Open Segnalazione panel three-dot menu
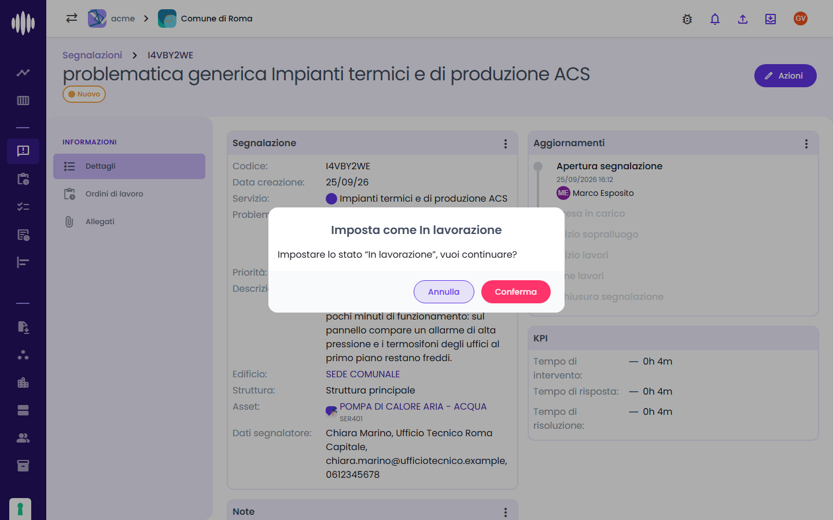 [506, 144]
